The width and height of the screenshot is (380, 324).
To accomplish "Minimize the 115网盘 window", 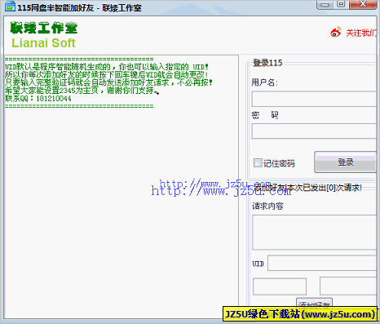I will tap(325, 5).
